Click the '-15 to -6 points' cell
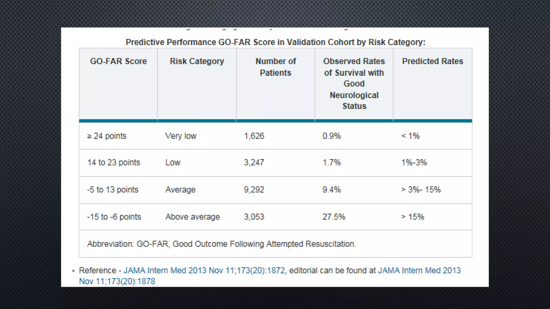550x309 pixels. tap(114, 217)
